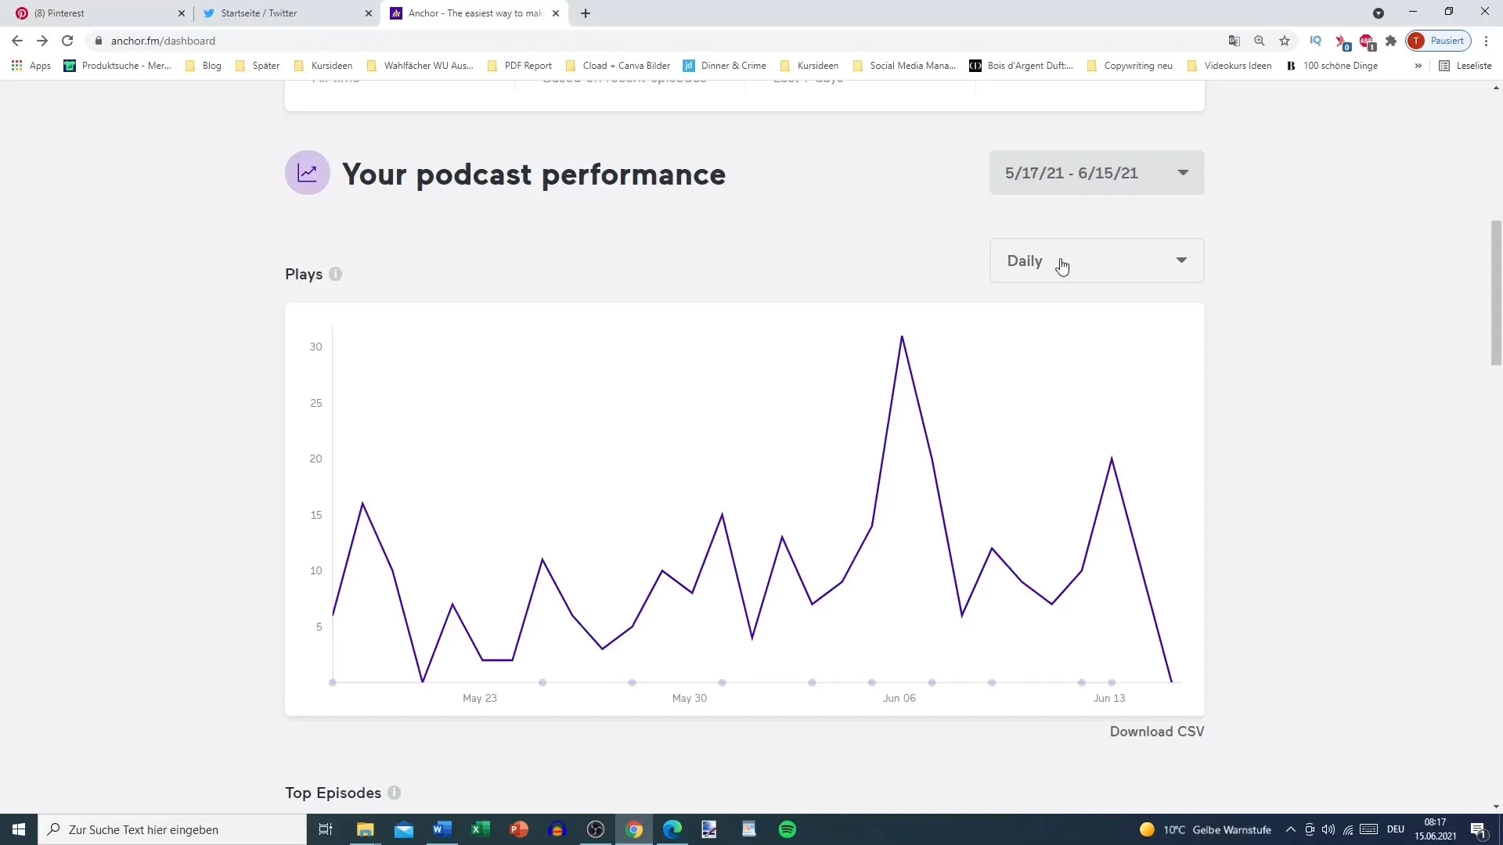The height and width of the screenshot is (845, 1503).
Task: Open a new browser tab
Action: coord(586,13)
